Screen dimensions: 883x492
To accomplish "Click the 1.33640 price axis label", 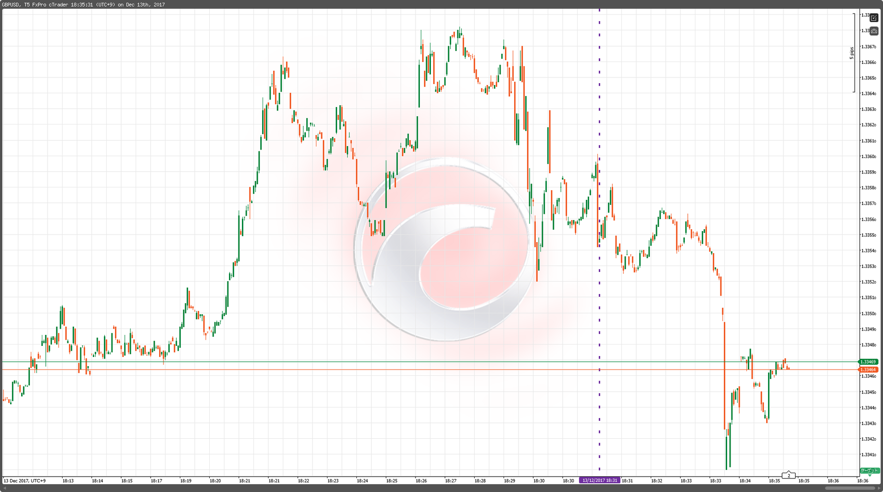I will click(868, 94).
